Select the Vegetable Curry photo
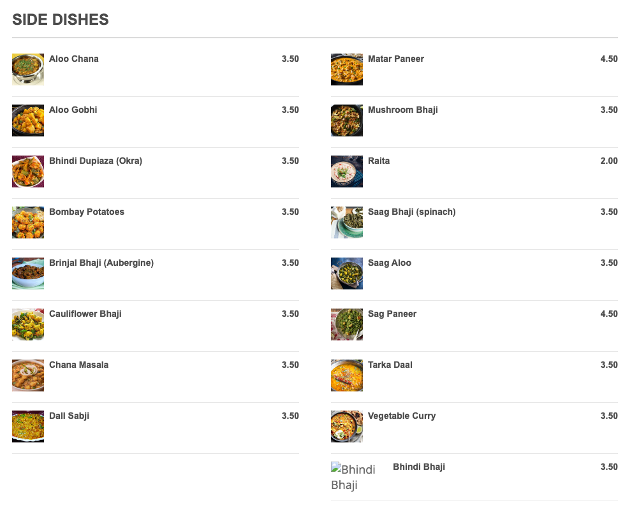 (347, 426)
